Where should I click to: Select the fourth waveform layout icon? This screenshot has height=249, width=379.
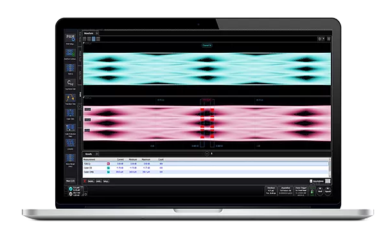98,39
